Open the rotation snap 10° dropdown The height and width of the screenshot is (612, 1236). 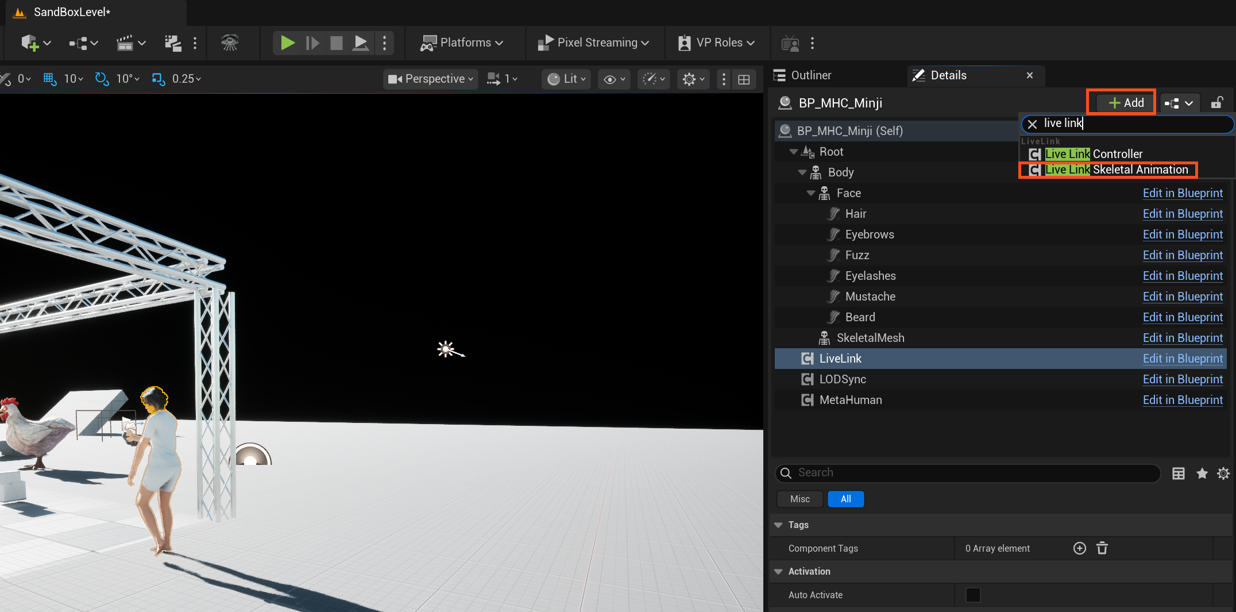(128, 79)
